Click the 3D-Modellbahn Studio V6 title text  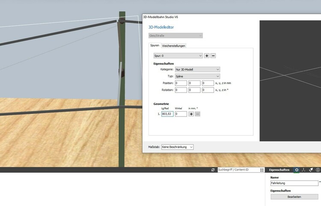click(160, 17)
